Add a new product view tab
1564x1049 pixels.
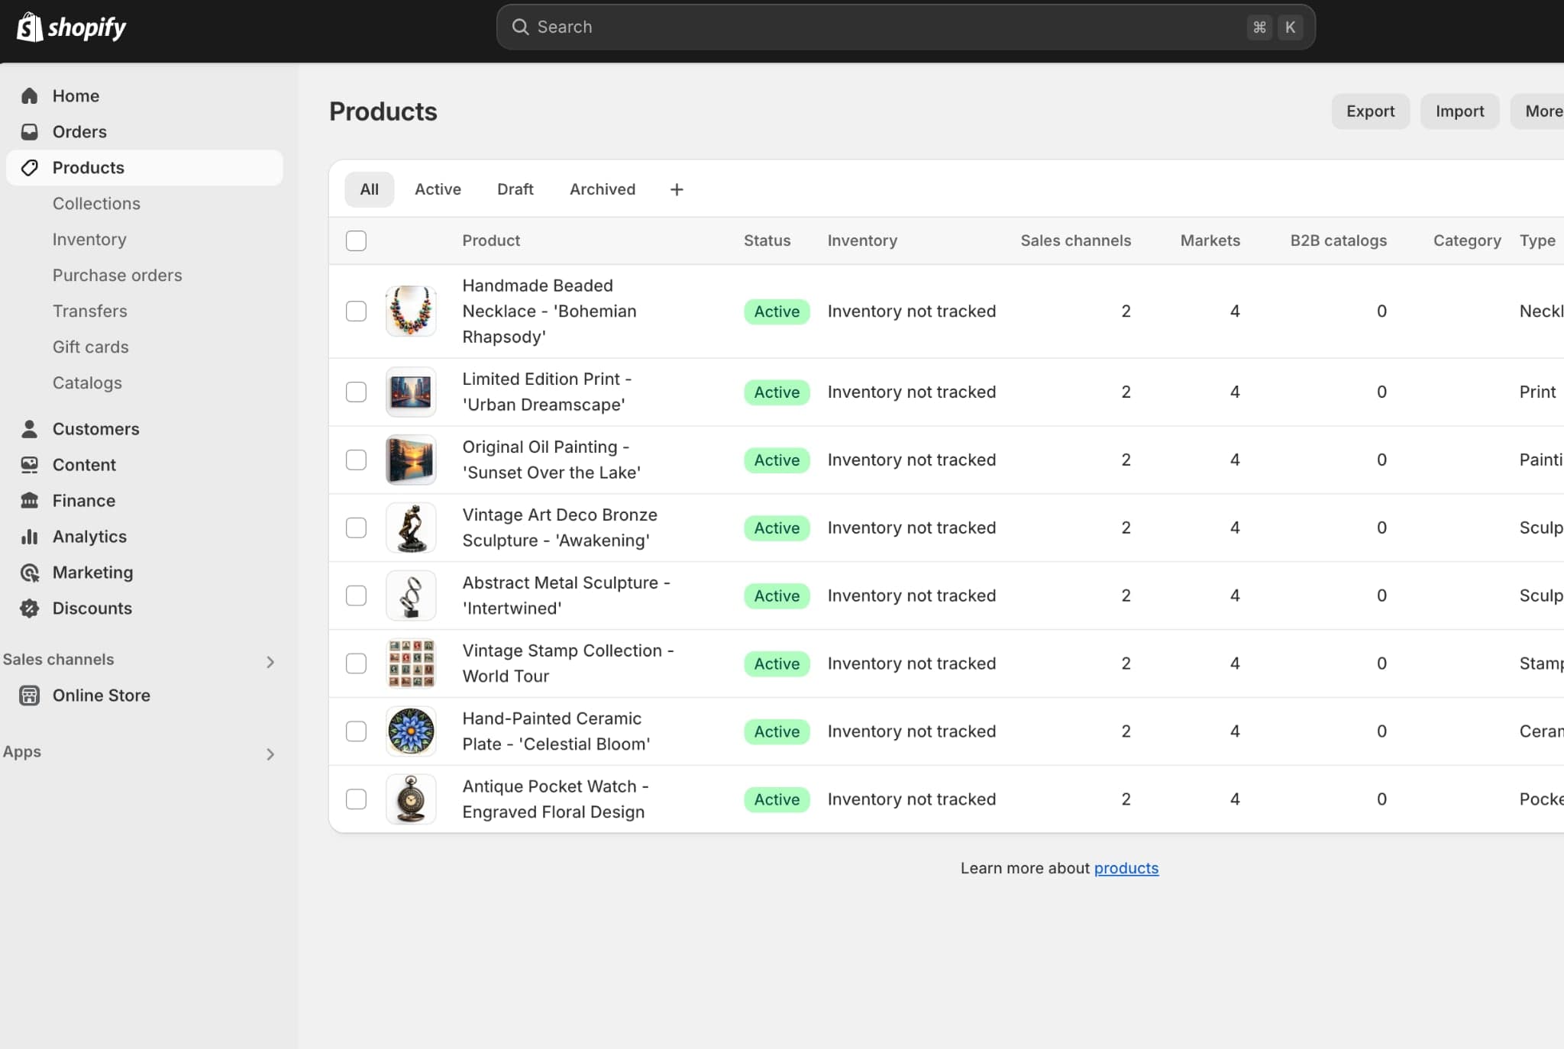[676, 189]
